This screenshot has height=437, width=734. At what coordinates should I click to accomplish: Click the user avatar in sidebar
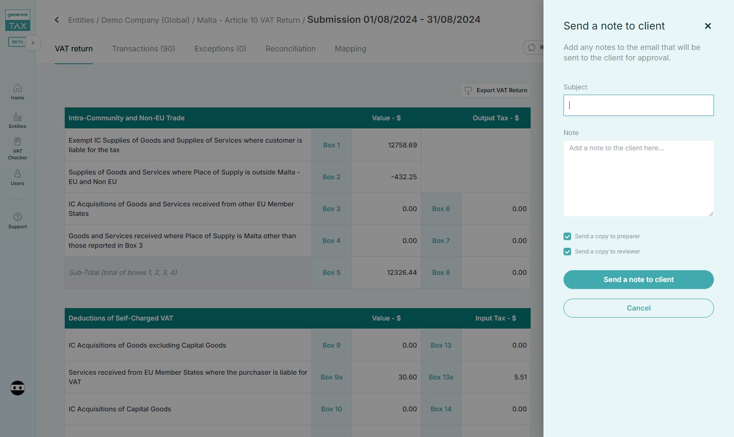[x=18, y=388]
